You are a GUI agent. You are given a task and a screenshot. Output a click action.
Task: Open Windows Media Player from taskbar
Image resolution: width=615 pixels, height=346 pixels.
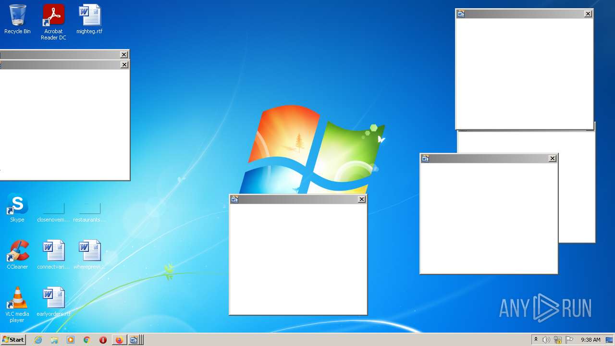(x=71, y=340)
